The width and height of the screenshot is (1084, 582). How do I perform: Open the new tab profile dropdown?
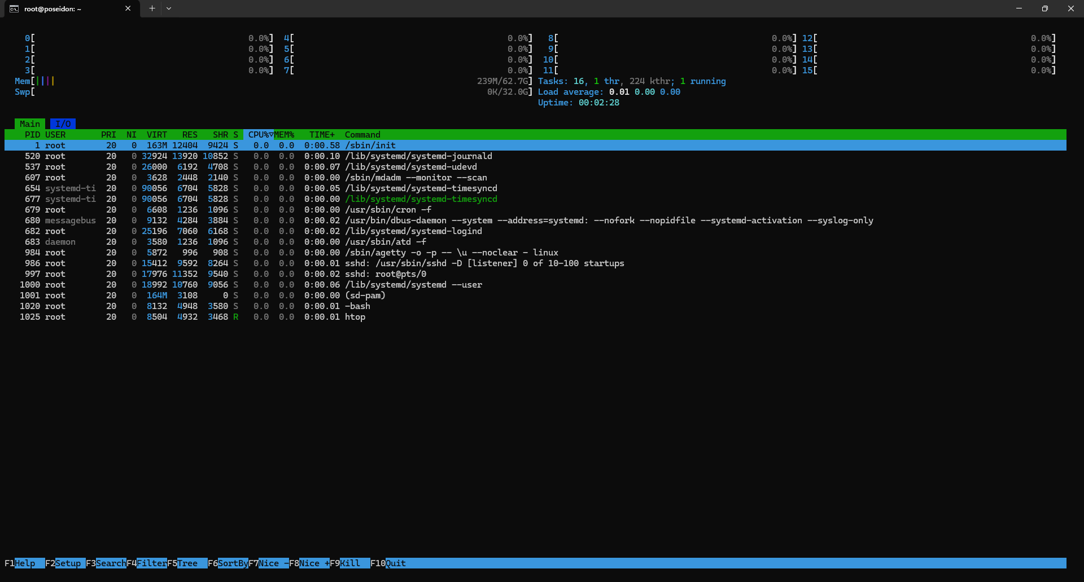pos(169,8)
